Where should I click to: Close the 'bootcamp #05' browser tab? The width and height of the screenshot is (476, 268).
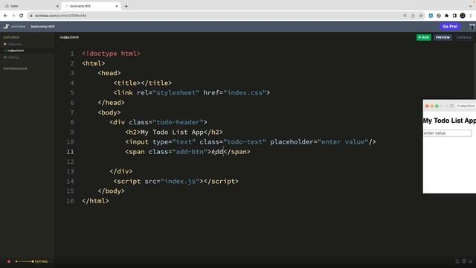pyautogui.click(x=117, y=6)
